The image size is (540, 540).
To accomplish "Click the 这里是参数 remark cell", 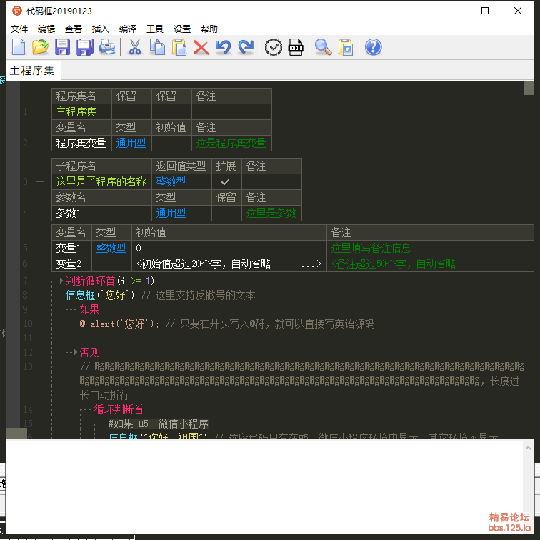I will [271, 213].
